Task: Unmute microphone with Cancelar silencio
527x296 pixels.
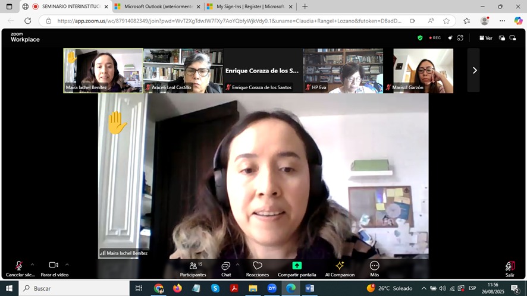Action: coord(19,266)
